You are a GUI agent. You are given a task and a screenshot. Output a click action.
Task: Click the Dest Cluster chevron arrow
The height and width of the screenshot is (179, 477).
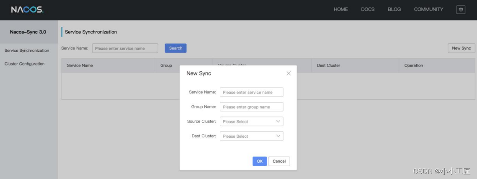coord(278,136)
